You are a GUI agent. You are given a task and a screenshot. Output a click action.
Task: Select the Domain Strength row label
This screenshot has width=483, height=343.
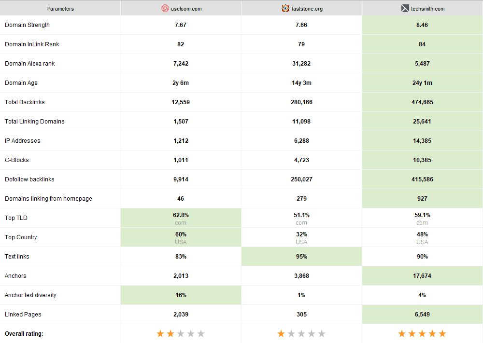[x=27, y=25]
